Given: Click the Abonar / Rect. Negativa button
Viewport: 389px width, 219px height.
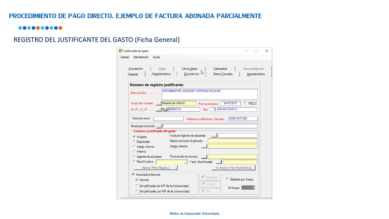Looking at the screenshot, I should (x=155, y=168).
